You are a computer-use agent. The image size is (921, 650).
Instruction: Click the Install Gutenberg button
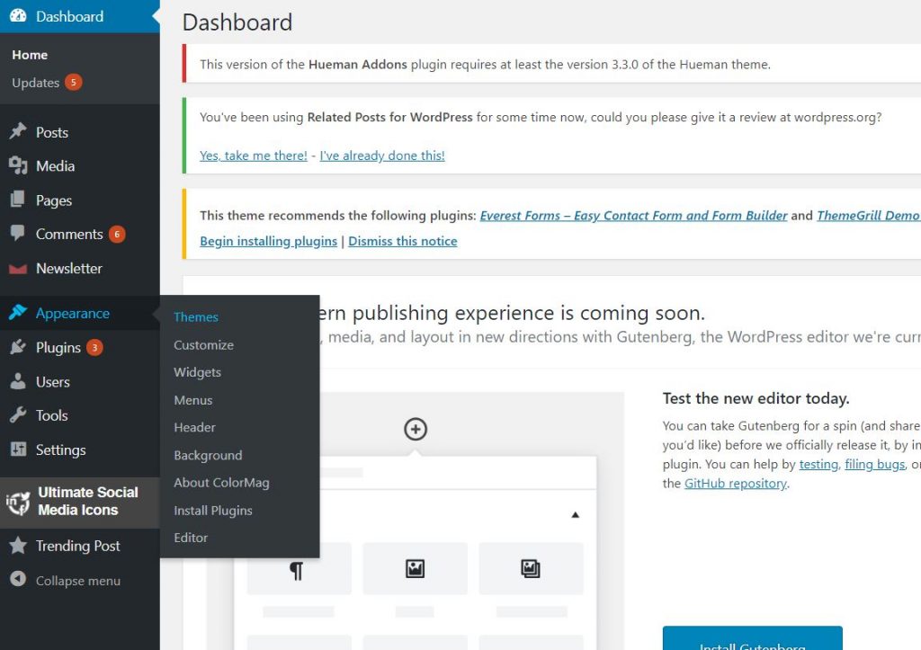point(753,638)
